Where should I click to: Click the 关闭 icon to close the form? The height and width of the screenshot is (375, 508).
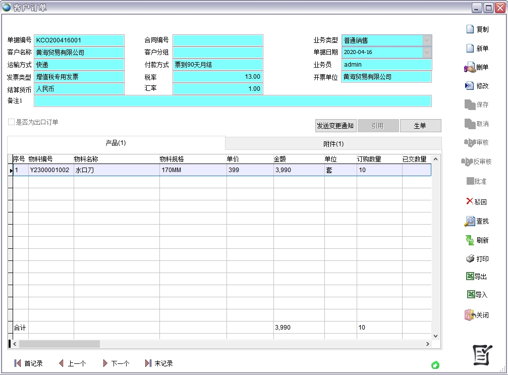477,314
